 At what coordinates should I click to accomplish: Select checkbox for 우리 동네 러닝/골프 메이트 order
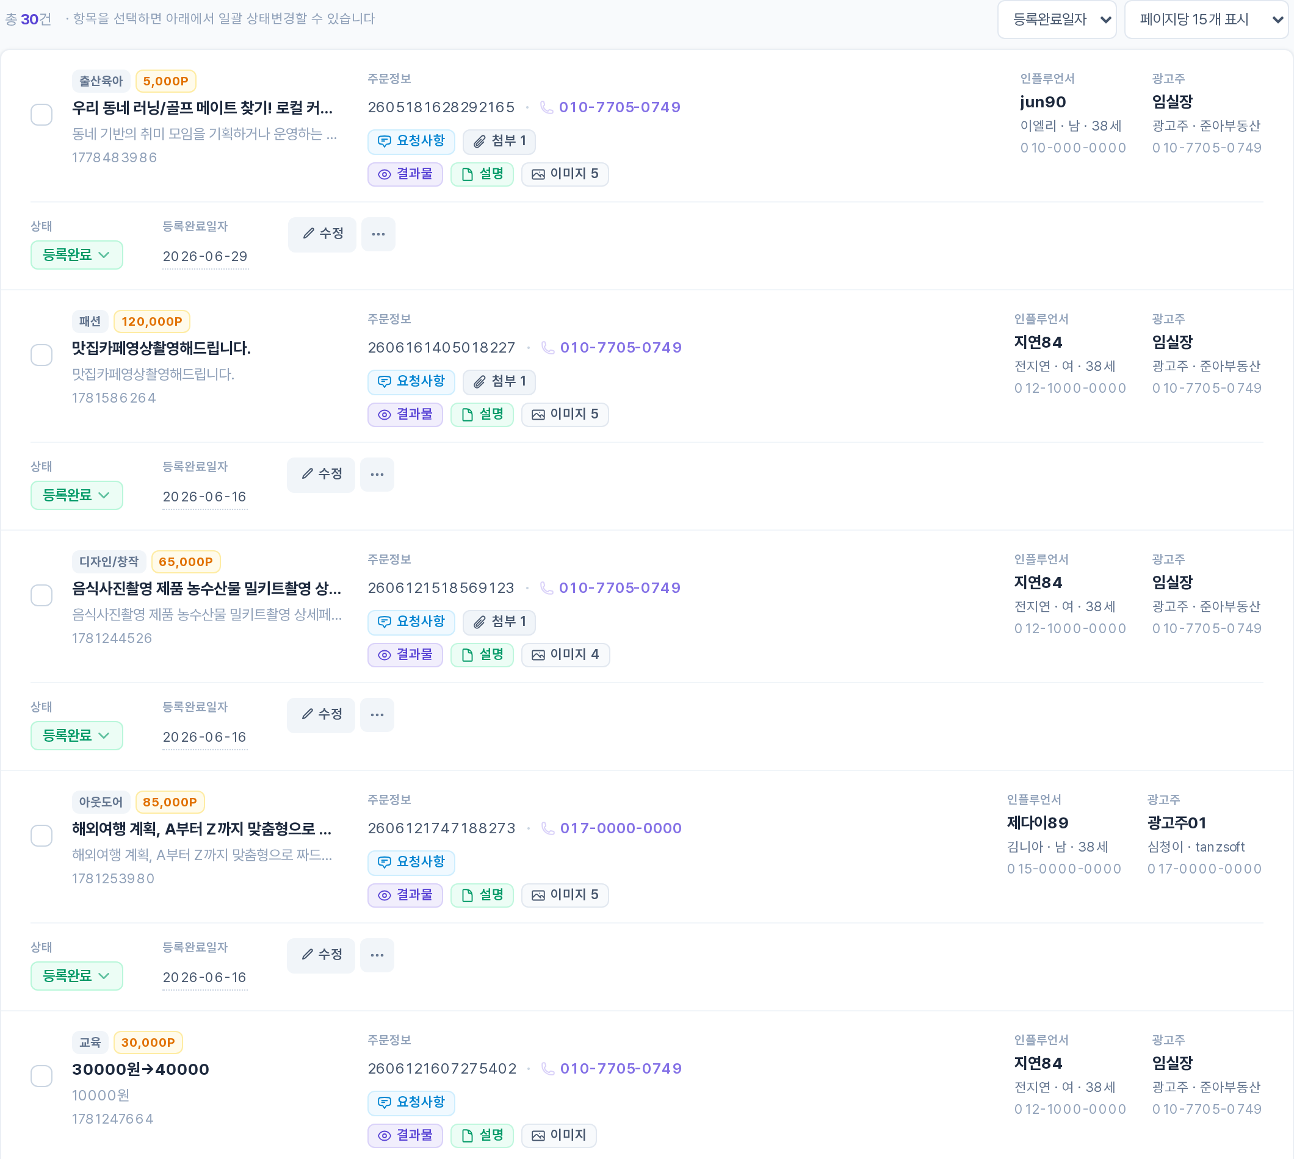click(x=42, y=115)
